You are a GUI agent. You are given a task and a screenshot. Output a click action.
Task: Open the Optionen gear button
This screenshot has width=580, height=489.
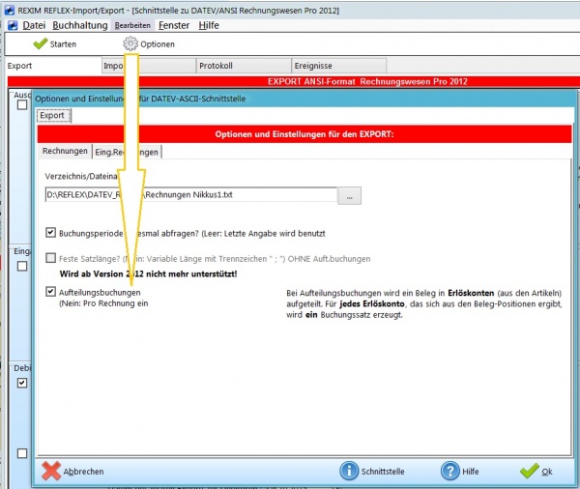click(149, 44)
